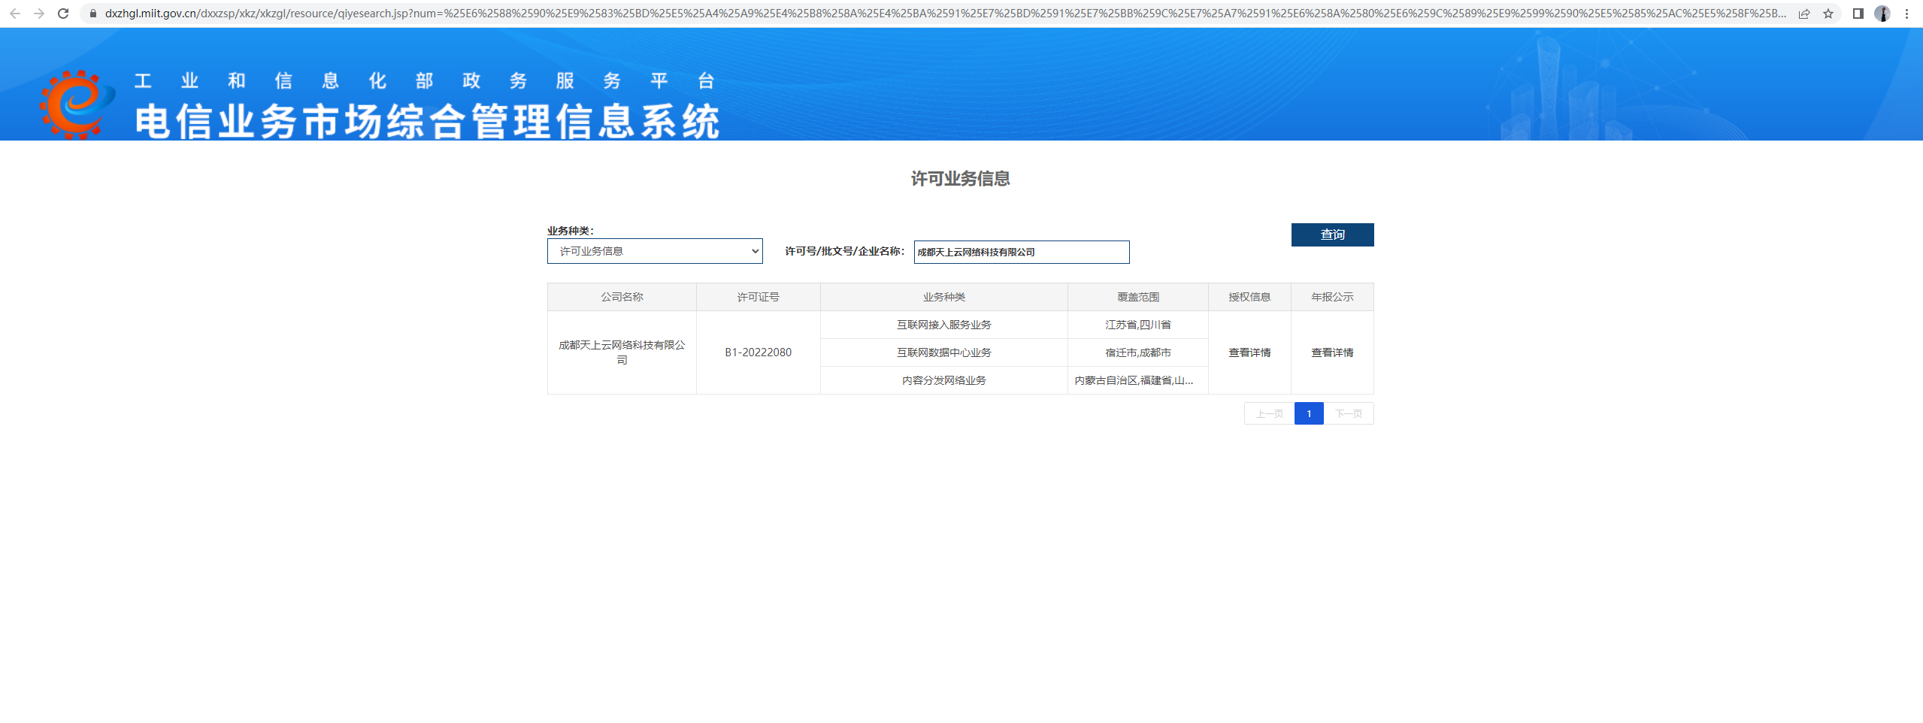Image resolution: width=1923 pixels, height=723 pixels.
Task: Click page number 1
Action: point(1309,413)
